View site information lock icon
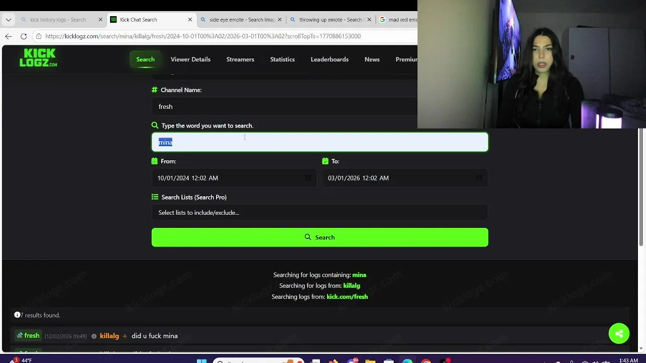The width and height of the screenshot is (646, 363). pos(38,36)
